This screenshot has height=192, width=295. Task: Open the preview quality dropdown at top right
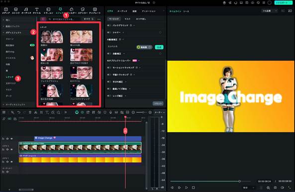click(270, 11)
